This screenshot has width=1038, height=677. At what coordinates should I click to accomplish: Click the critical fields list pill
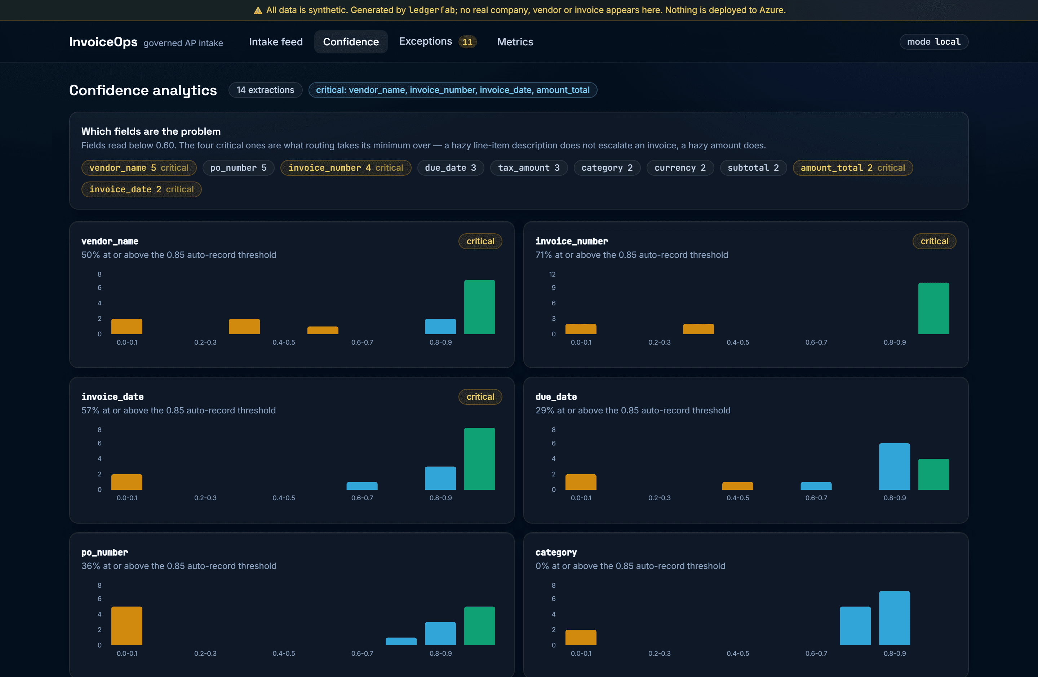(x=453, y=90)
